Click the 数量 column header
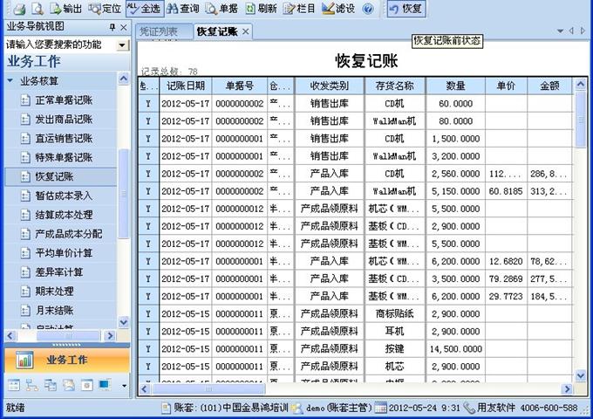The image size is (593, 419). (x=455, y=86)
